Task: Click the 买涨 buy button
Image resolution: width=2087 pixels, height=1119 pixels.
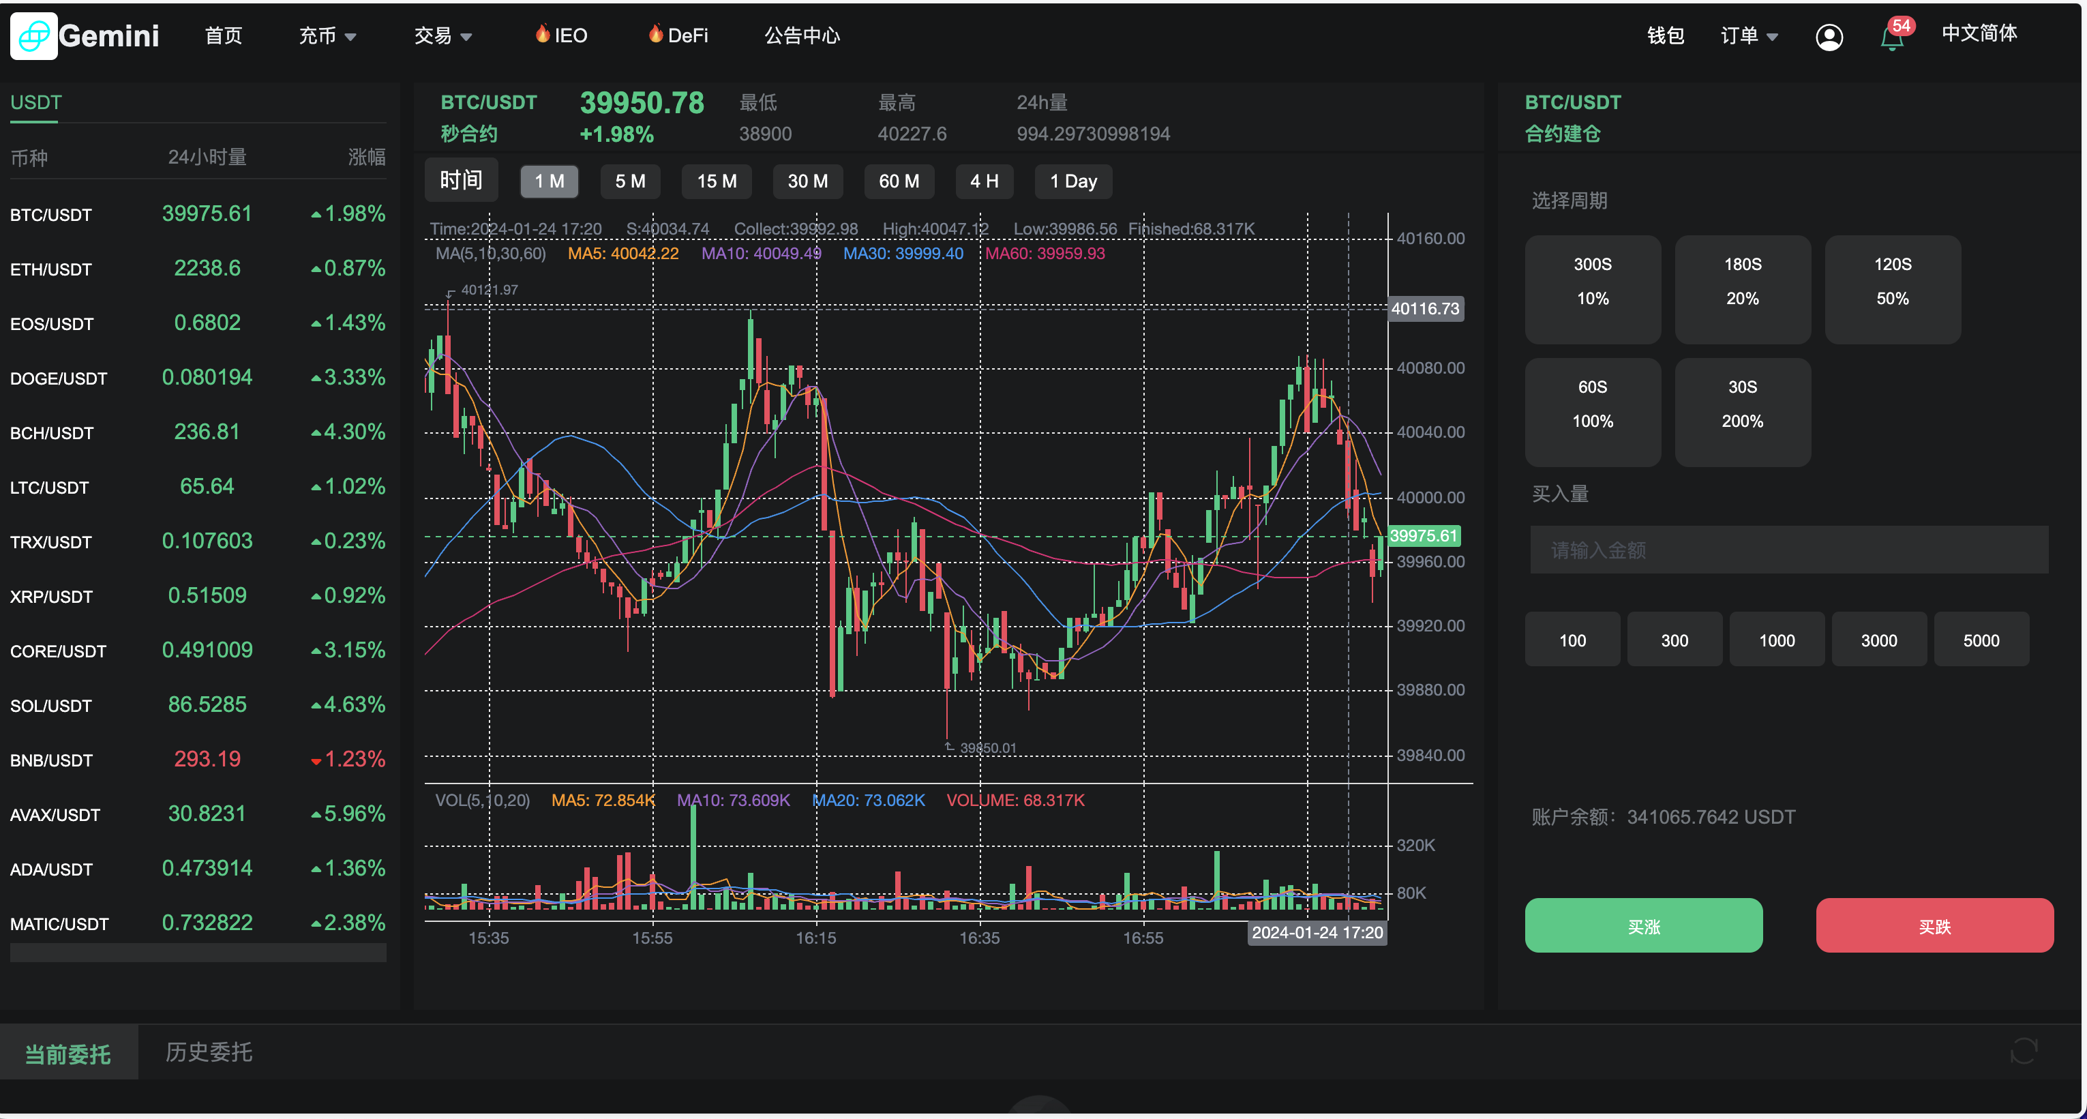Action: click(1644, 925)
